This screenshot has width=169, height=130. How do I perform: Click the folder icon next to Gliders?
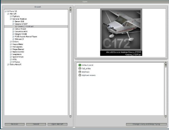[11, 42]
